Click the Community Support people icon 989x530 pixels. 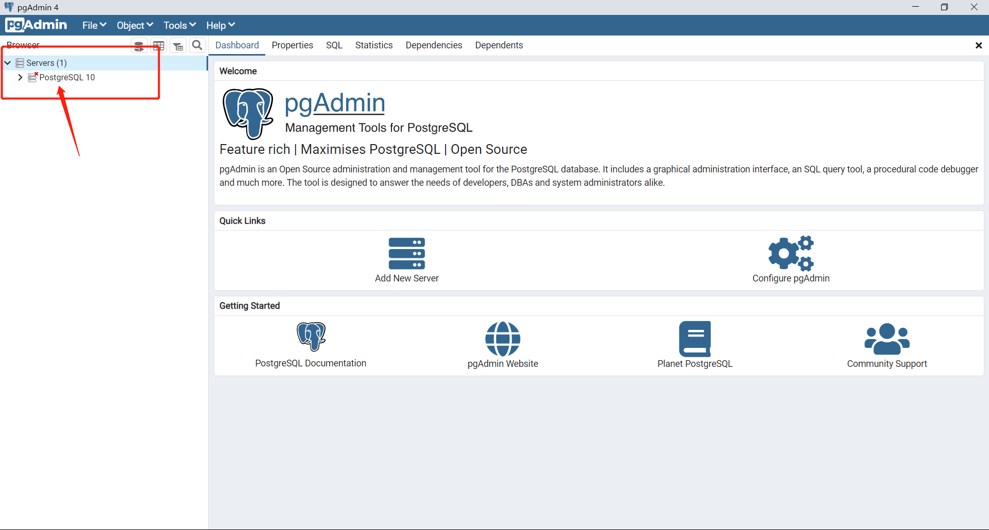[x=887, y=339]
